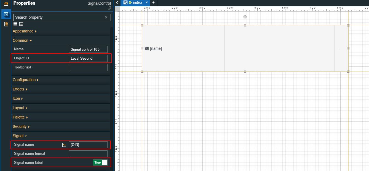Click the Signal name format label

coord(30,153)
